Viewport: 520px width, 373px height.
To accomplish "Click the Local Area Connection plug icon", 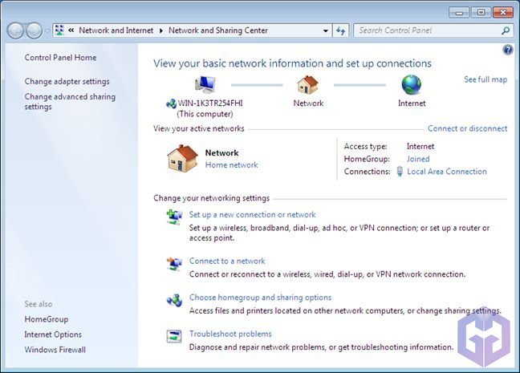I will click(400, 172).
